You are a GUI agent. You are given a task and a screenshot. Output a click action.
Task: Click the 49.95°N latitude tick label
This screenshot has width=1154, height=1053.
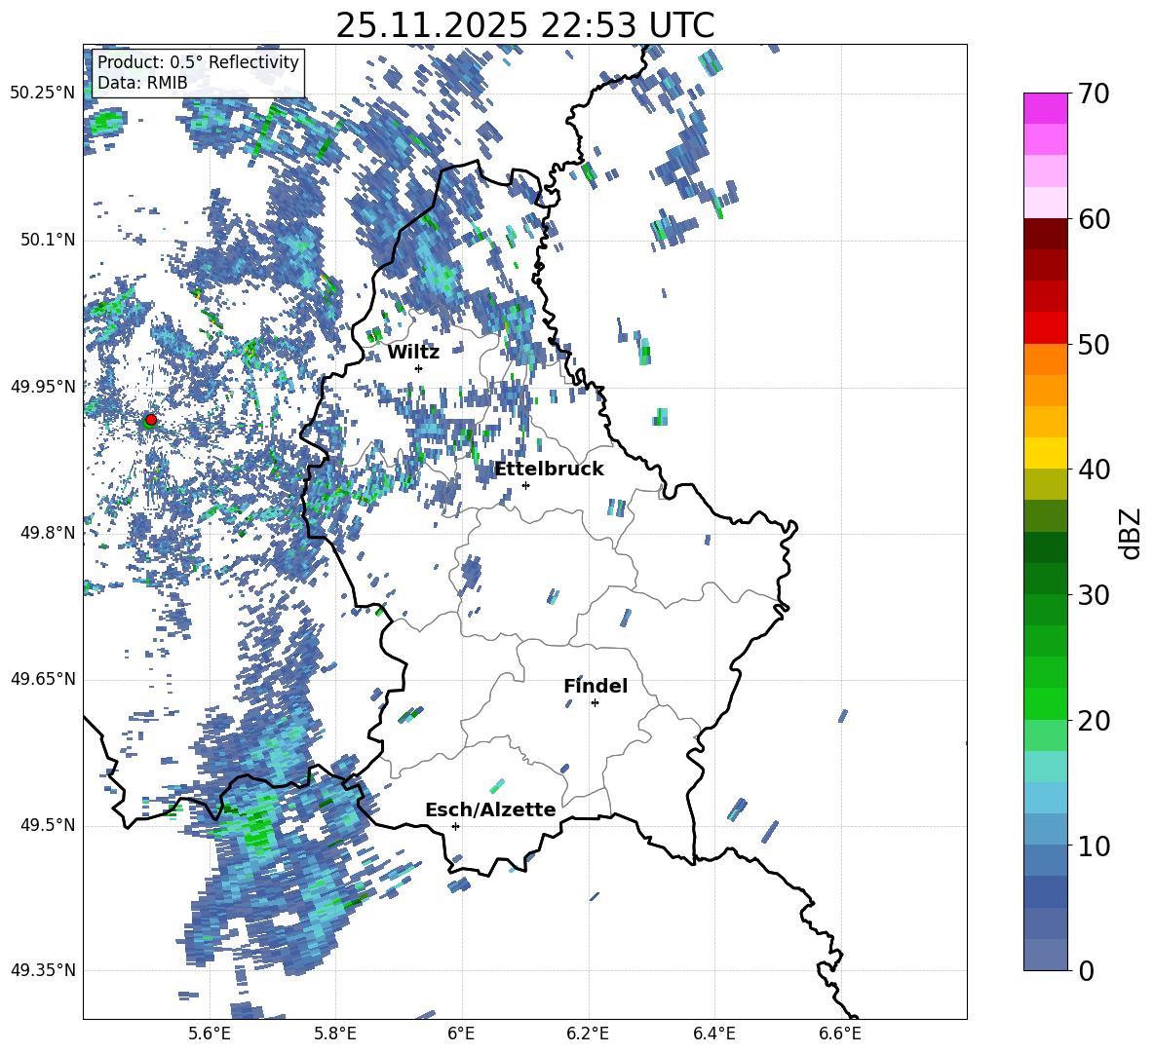[x=44, y=387]
